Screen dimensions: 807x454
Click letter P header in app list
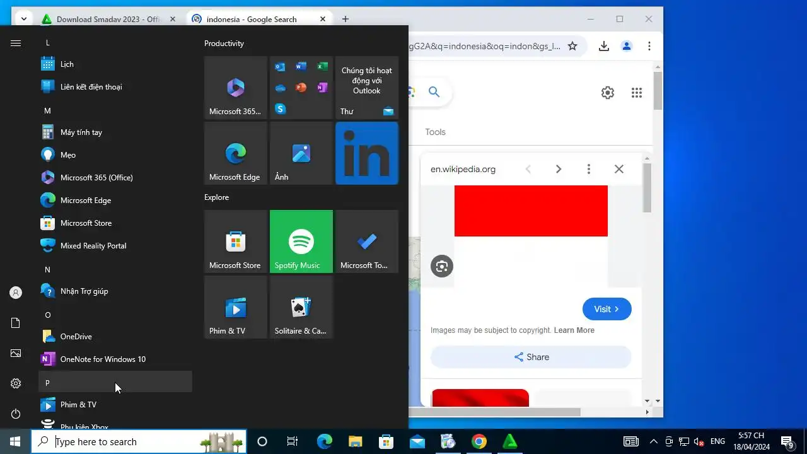(x=115, y=382)
